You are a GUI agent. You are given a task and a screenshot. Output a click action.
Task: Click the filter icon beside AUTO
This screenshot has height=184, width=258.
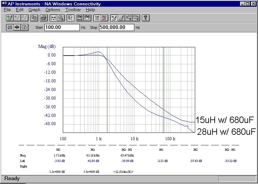click(x=87, y=18)
